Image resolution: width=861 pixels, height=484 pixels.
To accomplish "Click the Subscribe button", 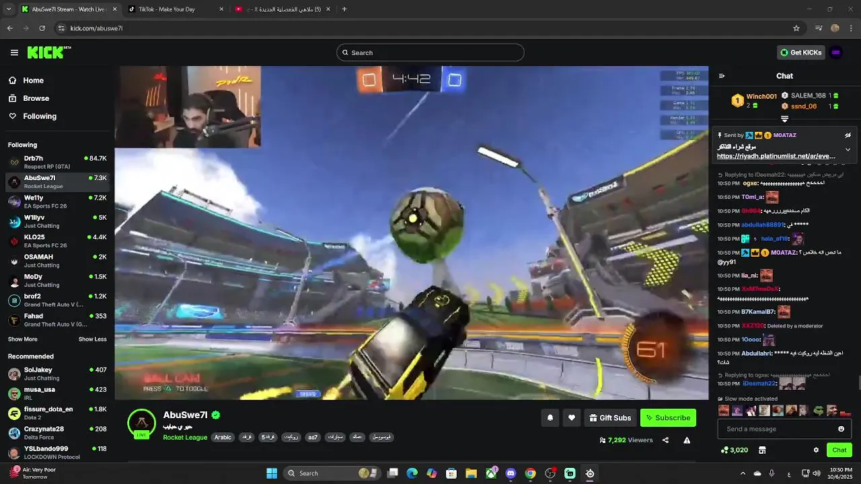I will (x=668, y=417).
